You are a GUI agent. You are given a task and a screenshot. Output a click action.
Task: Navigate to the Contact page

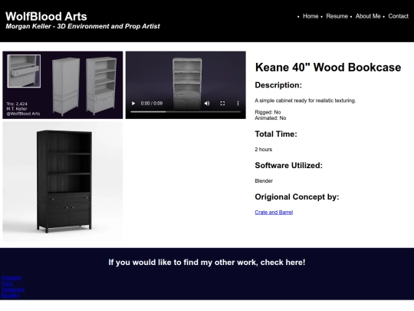[398, 16]
